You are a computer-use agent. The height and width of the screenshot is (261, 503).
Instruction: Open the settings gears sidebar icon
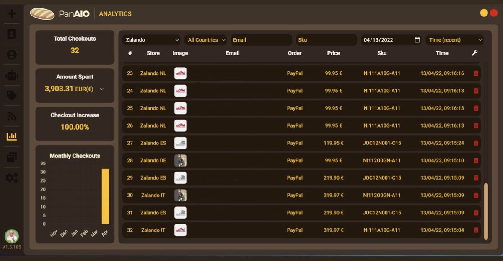point(12,178)
